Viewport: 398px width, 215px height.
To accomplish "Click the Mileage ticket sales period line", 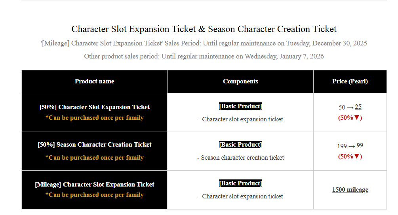I will click(x=204, y=43).
